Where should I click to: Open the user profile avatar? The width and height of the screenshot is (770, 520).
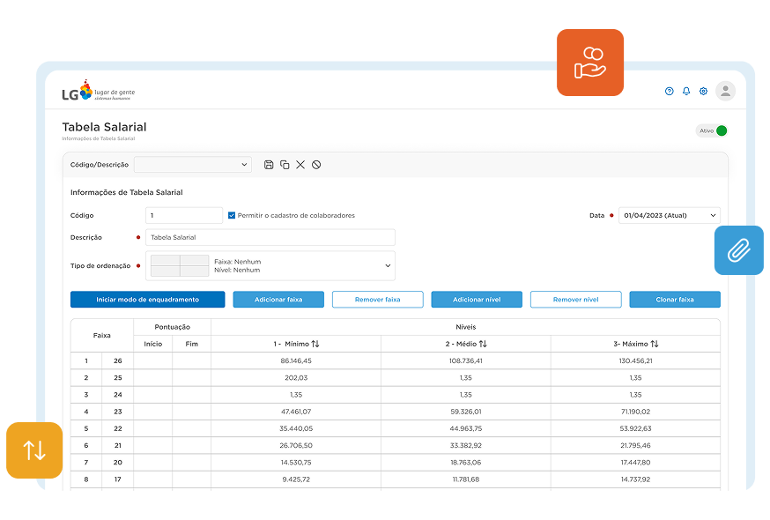[x=725, y=91]
